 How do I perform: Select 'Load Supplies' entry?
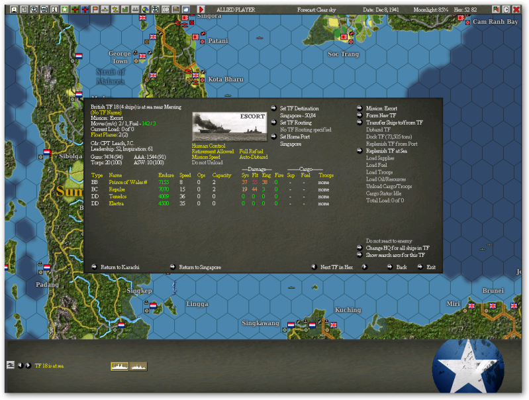(380, 158)
